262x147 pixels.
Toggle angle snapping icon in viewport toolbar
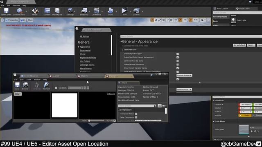pyautogui.click(x=181, y=20)
